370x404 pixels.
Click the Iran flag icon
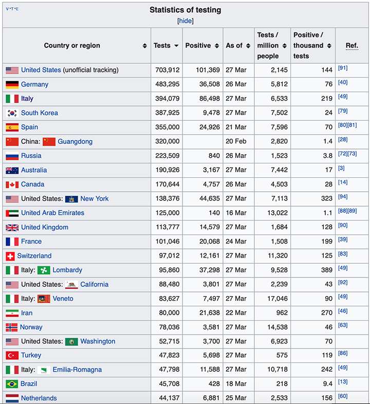12,313
